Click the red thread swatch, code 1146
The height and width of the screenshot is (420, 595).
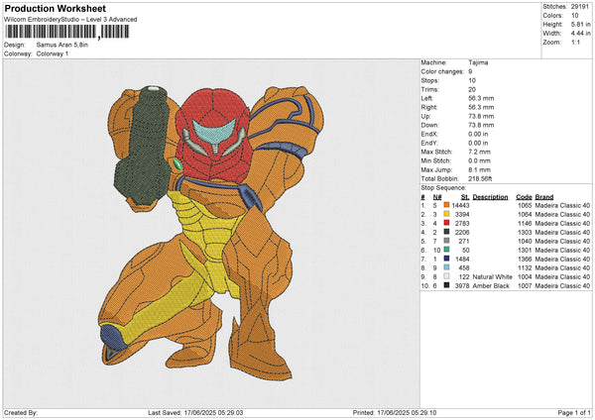pos(447,224)
